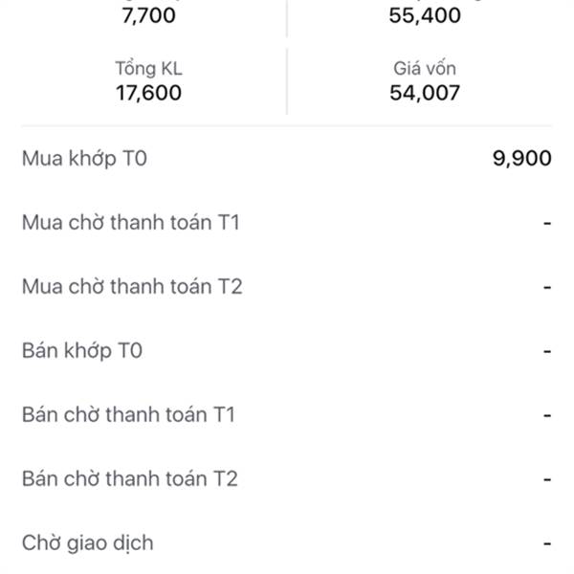Open Mua chờ thanh toán T1 row
Screen dimensions: 574x574
pyautogui.click(x=287, y=223)
